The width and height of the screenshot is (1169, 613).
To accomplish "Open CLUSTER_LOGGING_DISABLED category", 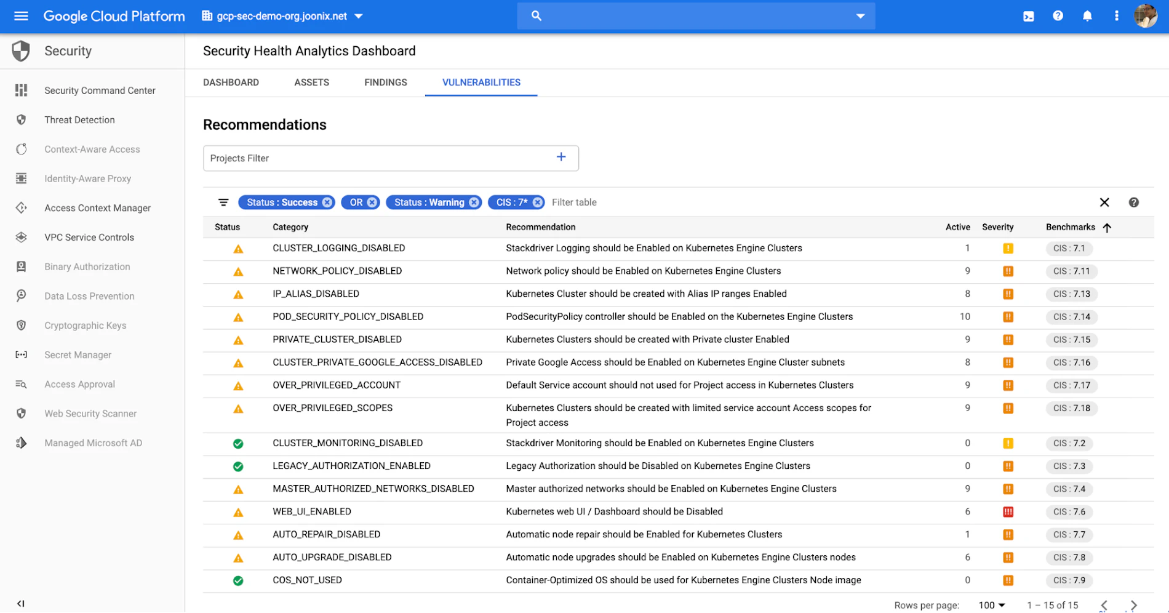I will click(x=339, y=248).
